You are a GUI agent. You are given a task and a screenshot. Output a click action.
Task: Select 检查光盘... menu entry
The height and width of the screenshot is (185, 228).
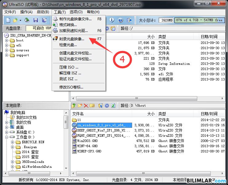click(79, 45)
